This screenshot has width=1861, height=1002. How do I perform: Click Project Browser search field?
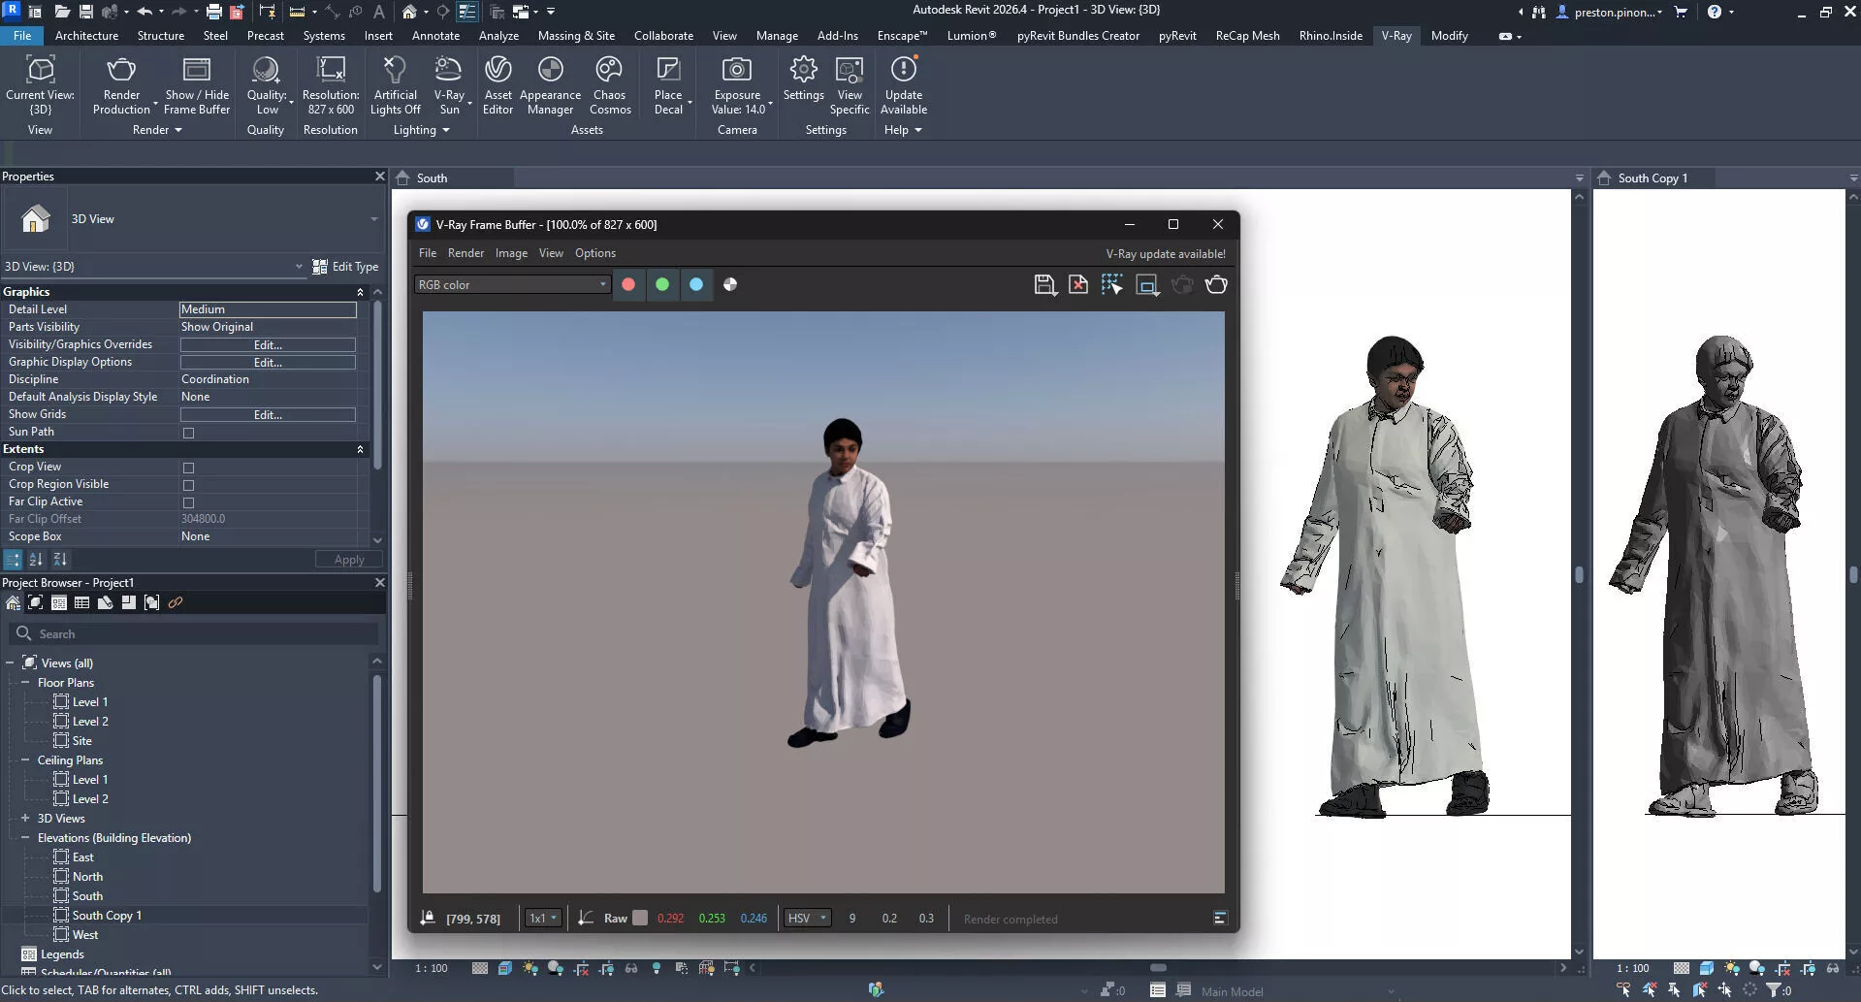(x=194, y=633)
